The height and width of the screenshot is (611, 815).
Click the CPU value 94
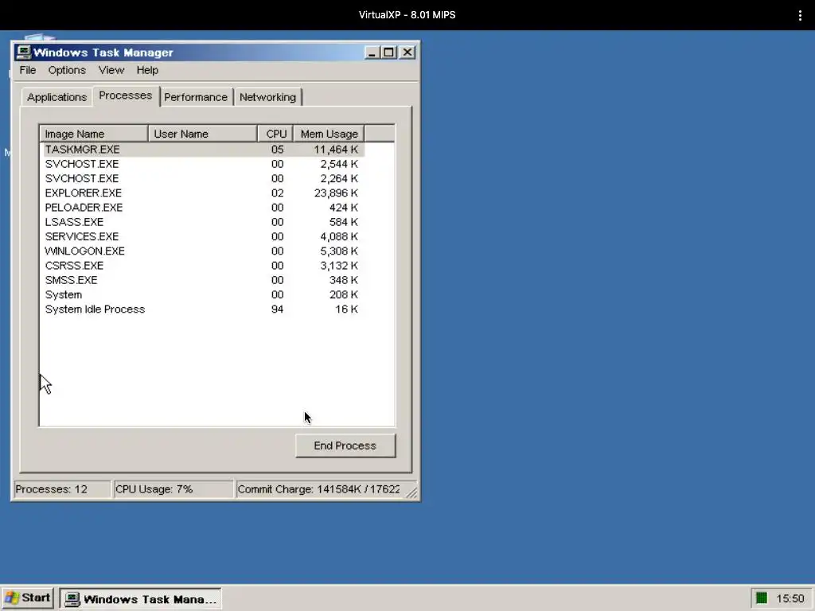click(277, 309)
